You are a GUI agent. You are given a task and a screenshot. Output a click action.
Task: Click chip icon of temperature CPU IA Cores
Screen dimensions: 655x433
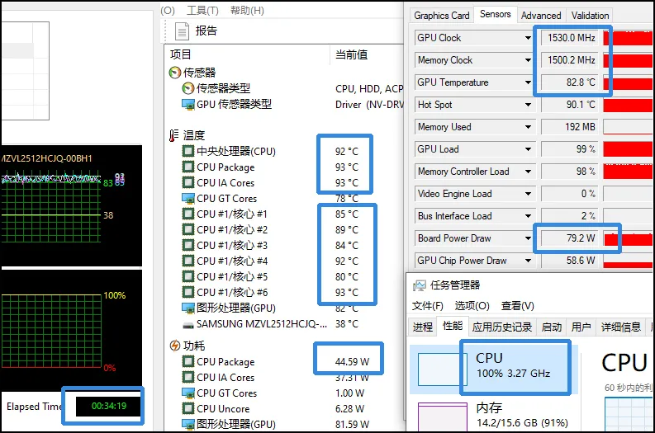(188, 183)
